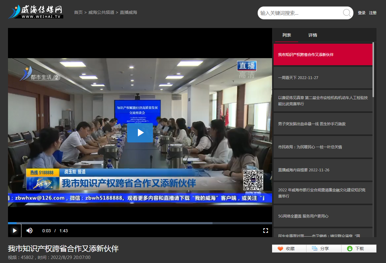Click the play icon in control bar
The width and height of the screenshot is (386, 263).
pos(14,231)
